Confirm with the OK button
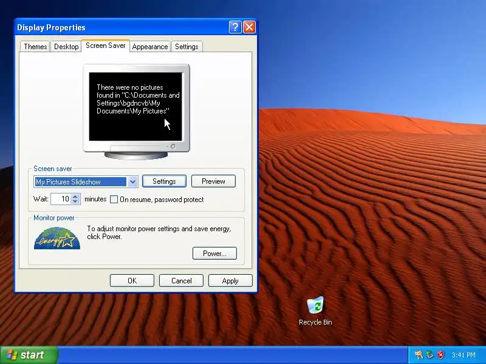The width and height of the screenshot is (486, 364). [132, 280]
